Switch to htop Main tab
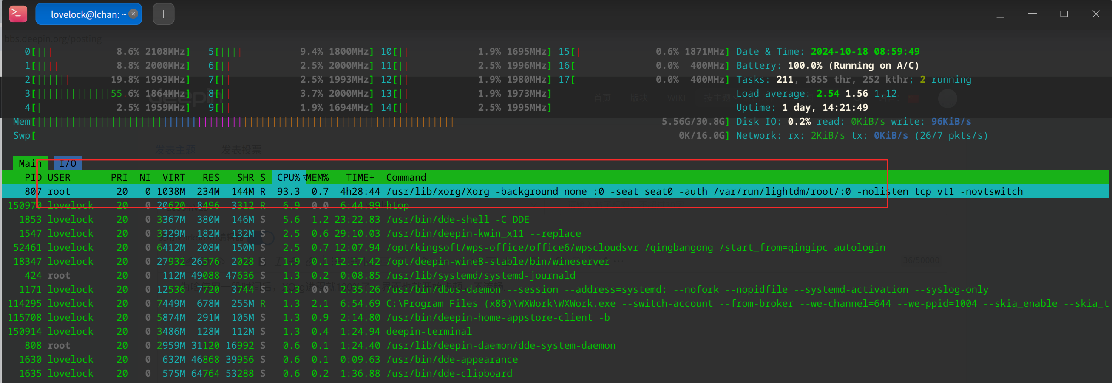This screenshot has height=383, width=1112. pyautogui.click(x=30, y=163)
